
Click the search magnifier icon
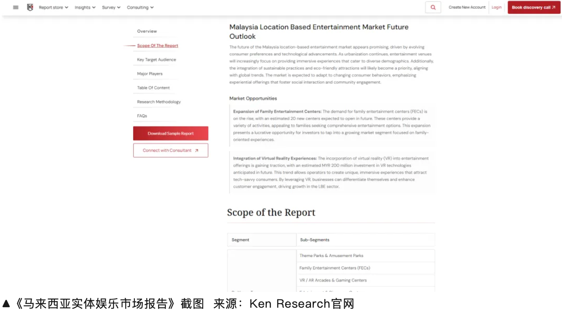pos(433,7)
